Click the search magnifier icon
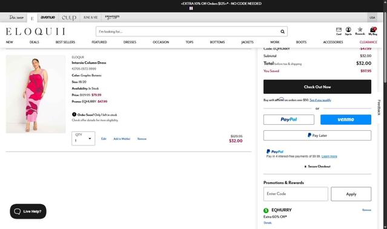 click(x=282, y=32)
